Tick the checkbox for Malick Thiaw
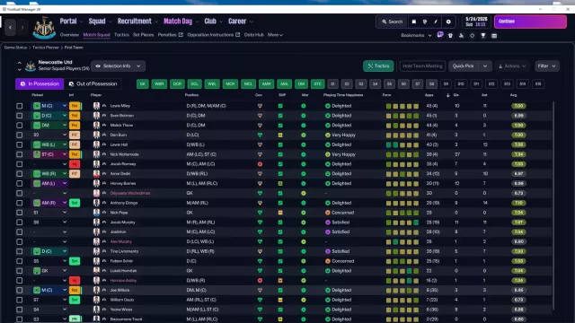Image resolution: width=575 pixels, height=323 pixels. coord(20,126)
